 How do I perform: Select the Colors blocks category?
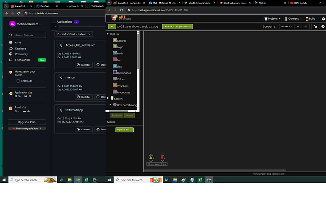pyautogui.click(x=121, y=79)
